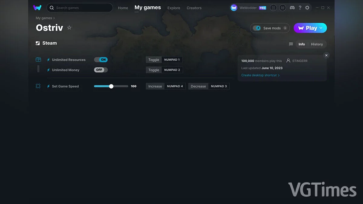Open the settings gear icon
The height and width of the screenshot is (204, 363).
pyautogui.click(x=307, y=8)
